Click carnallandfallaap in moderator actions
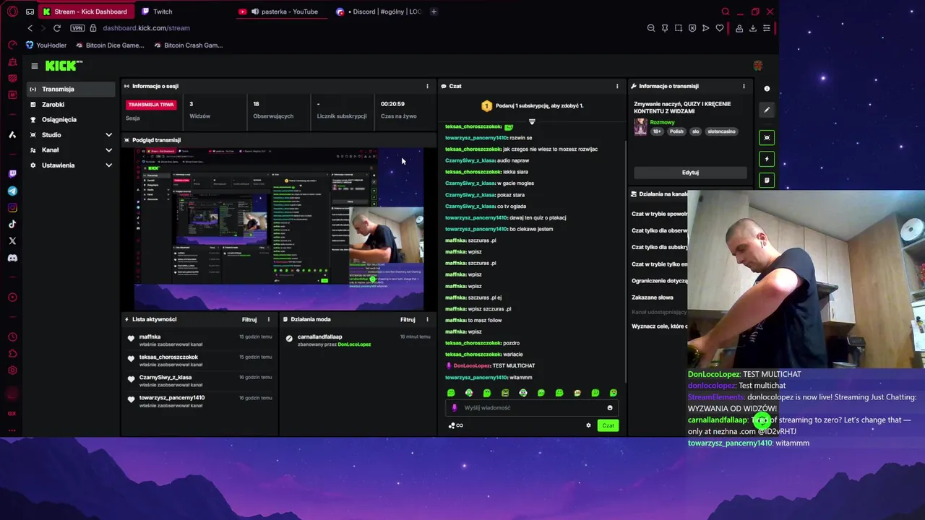Image resolution: width=925 pixels, height=520 pixels. [x=319, y=337]
